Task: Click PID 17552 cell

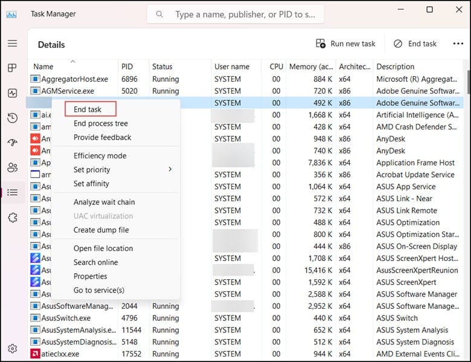Action: click(x=131, y=354)
